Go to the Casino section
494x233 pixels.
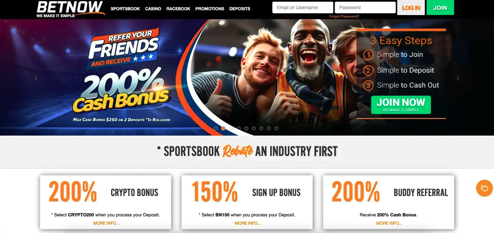(x=153, y=9)
